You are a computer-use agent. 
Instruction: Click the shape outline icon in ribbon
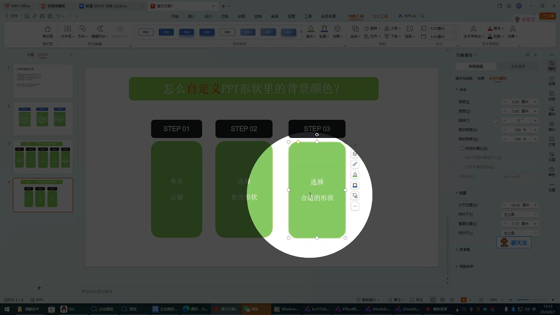click(324, 29)
